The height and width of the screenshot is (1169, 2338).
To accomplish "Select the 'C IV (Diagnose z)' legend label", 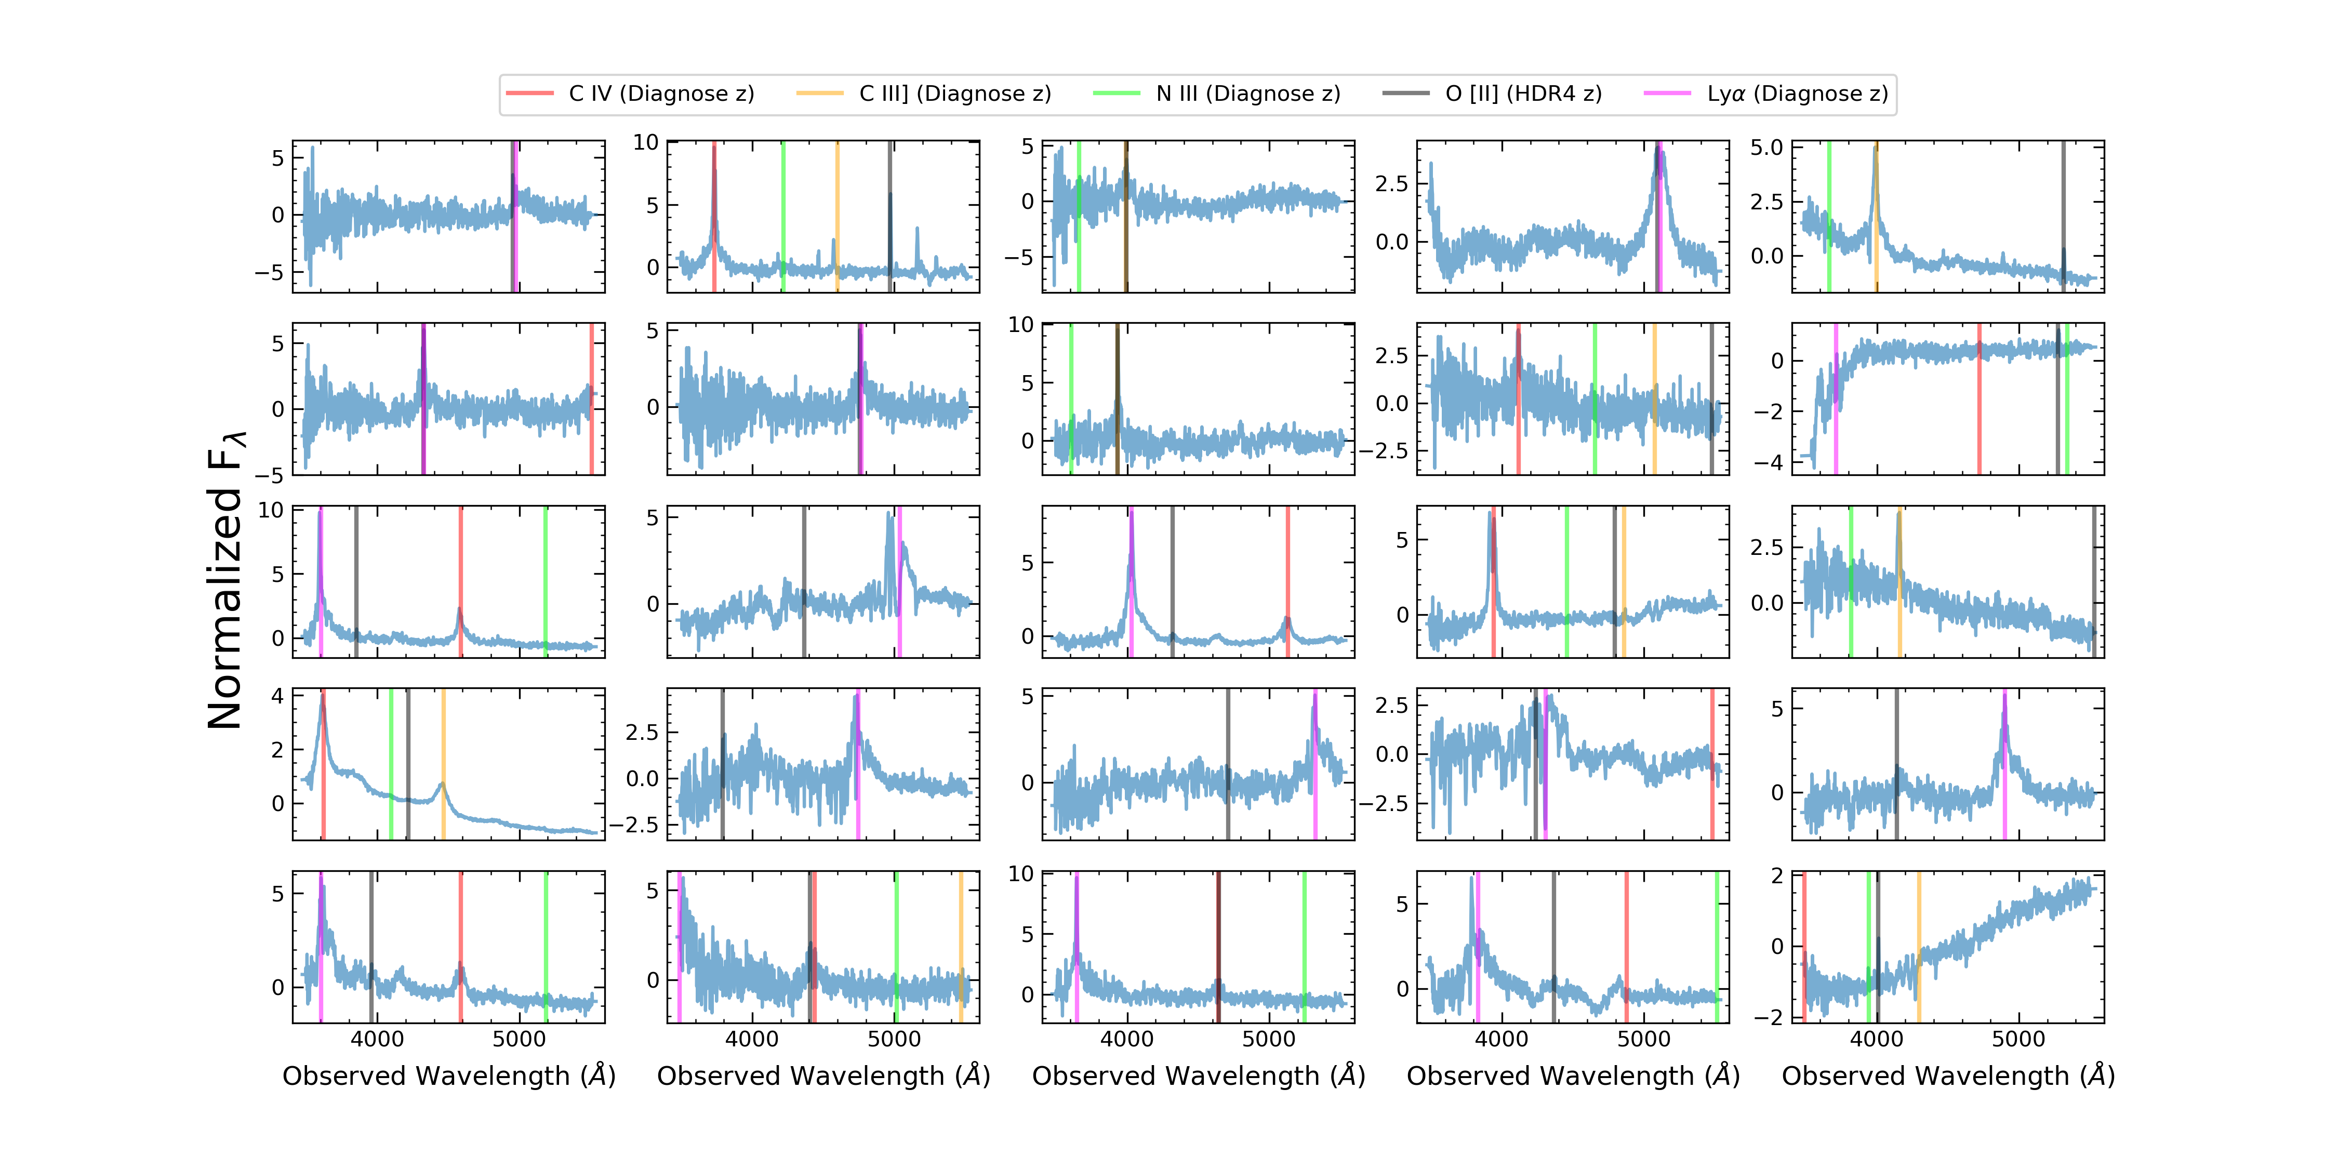I will tap(661, 94).
